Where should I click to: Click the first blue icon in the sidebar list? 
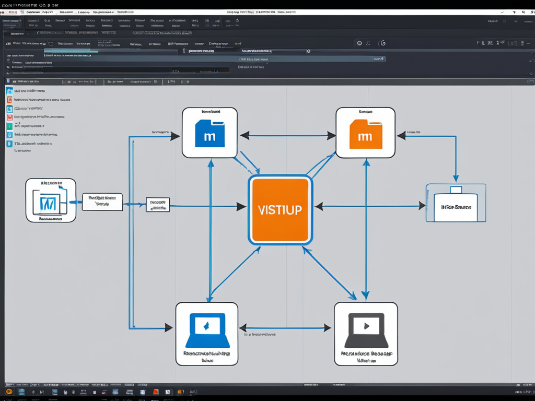pos(9,90)
